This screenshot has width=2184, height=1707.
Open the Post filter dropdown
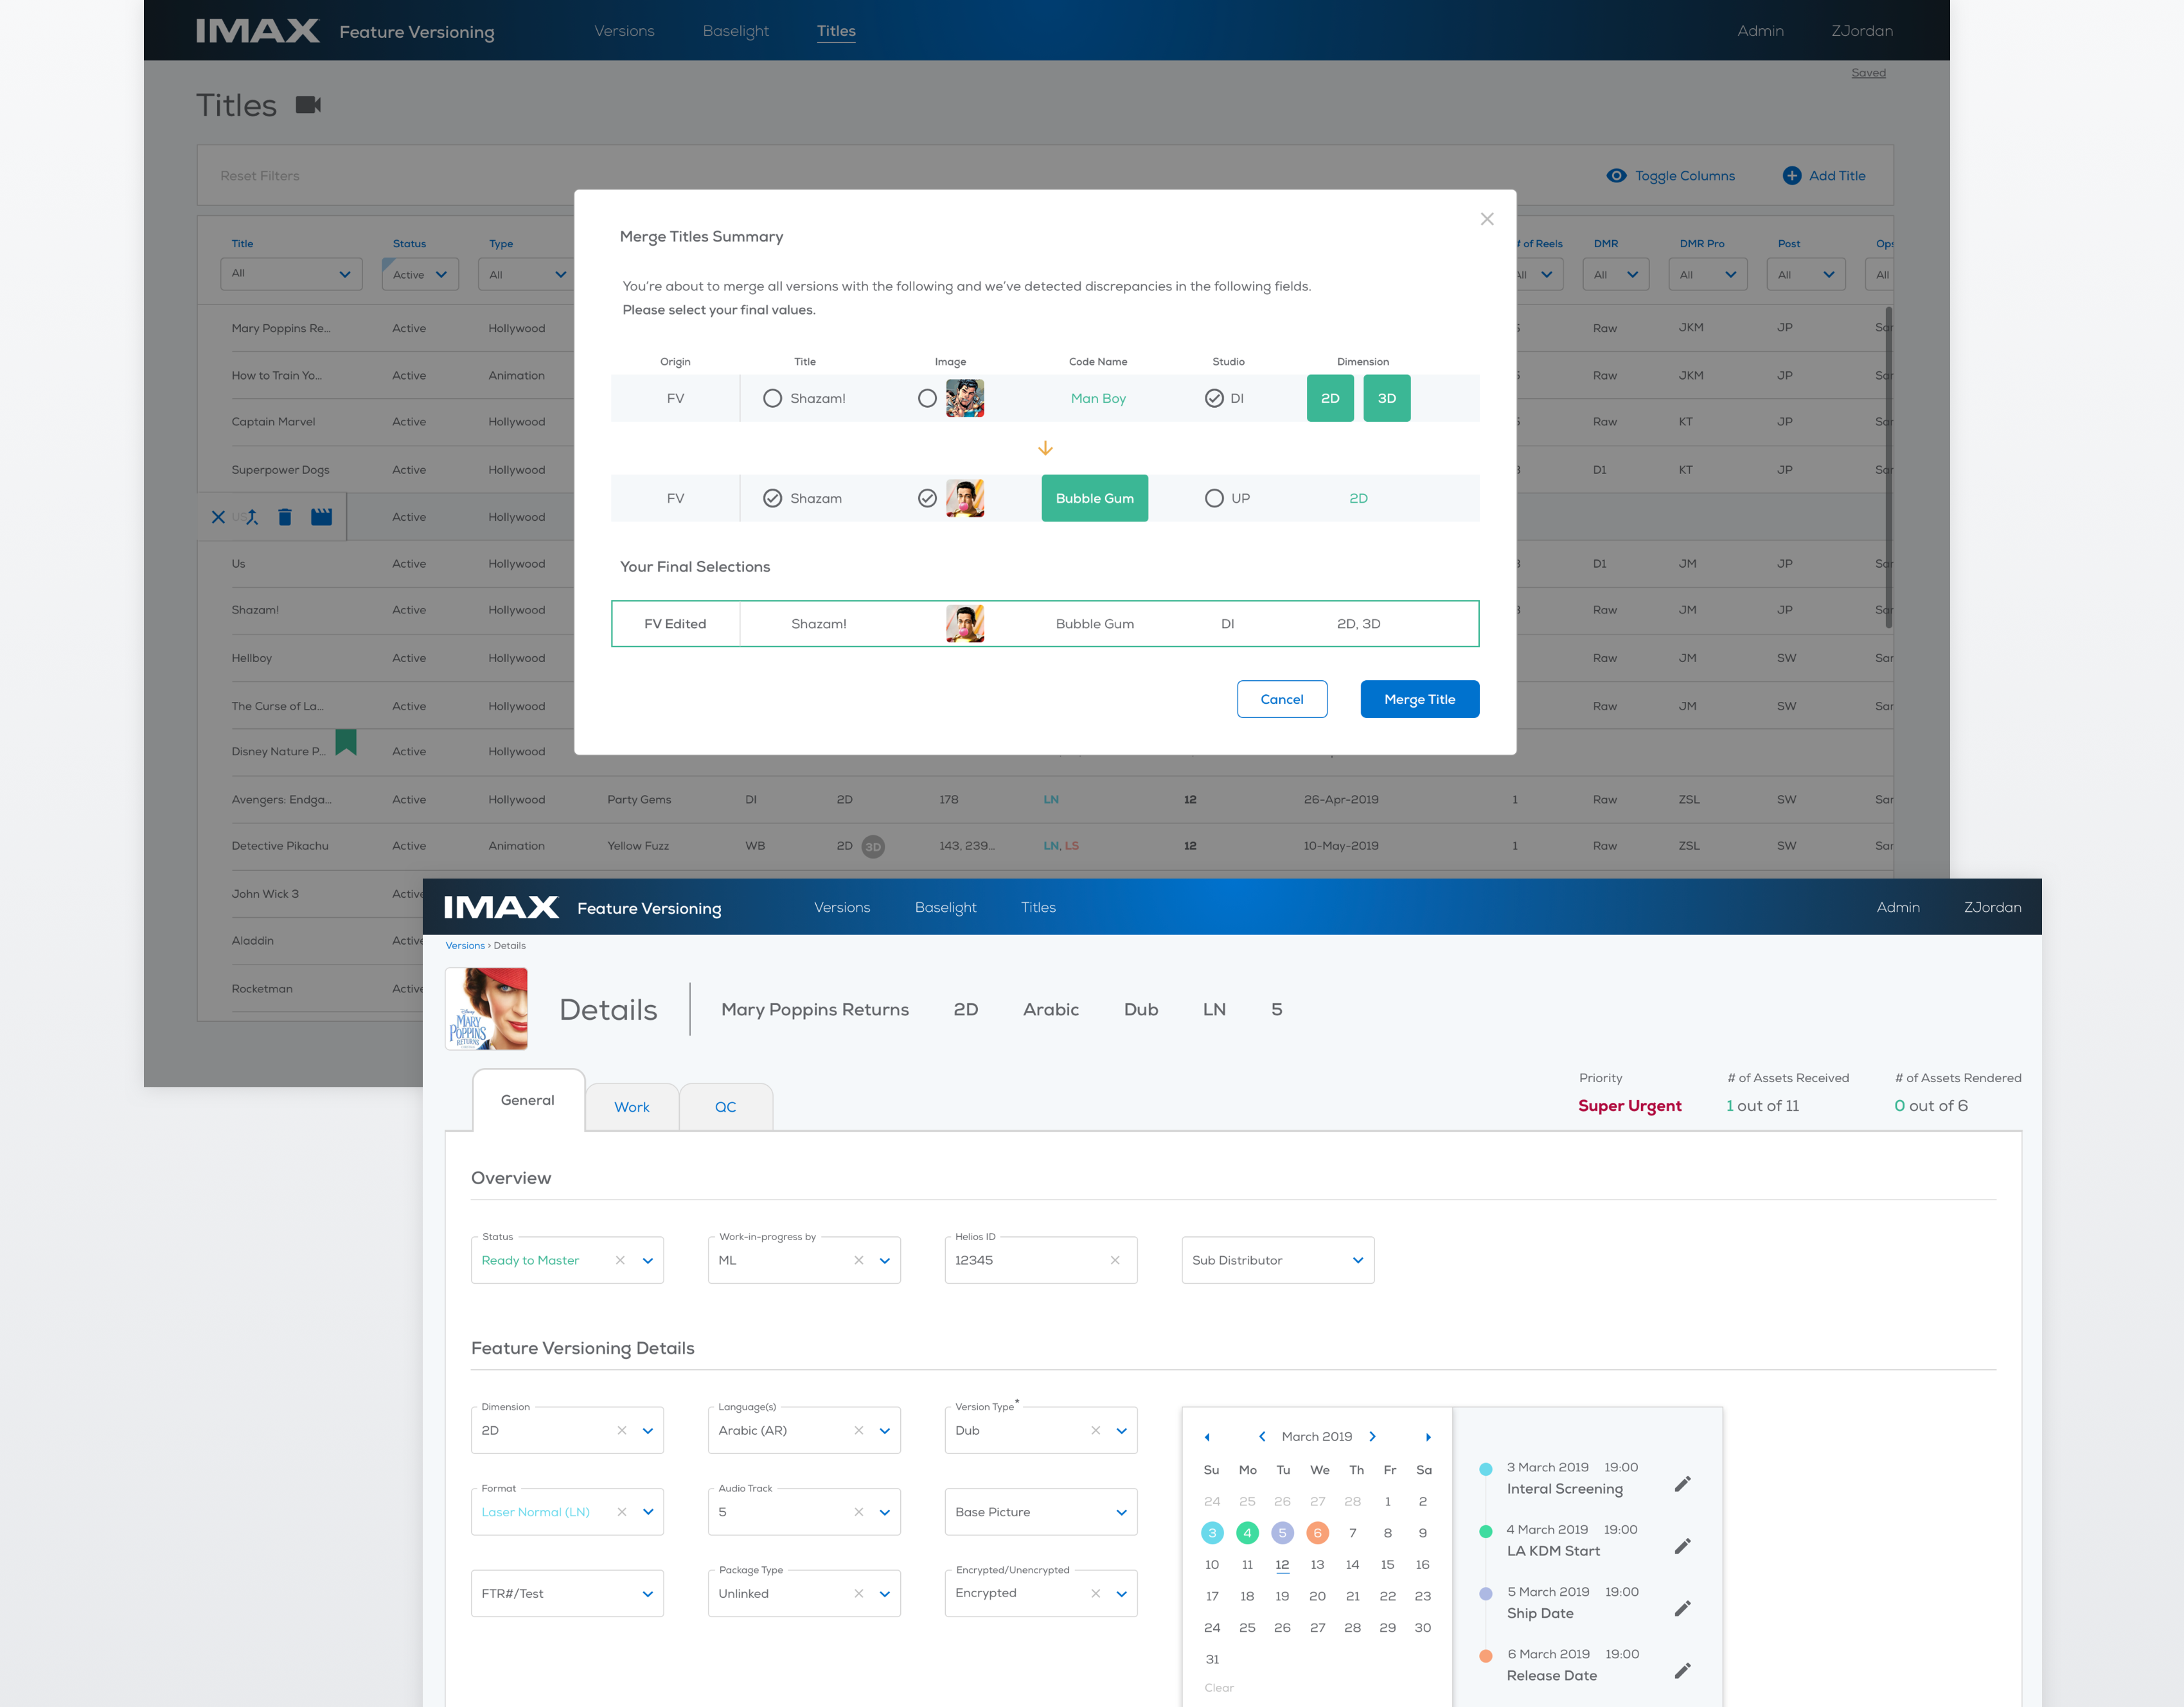(1806, 274)
